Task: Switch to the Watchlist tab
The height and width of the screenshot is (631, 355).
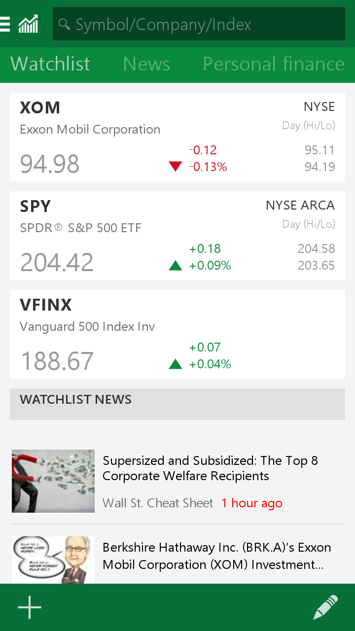Action: coord(50,64)
